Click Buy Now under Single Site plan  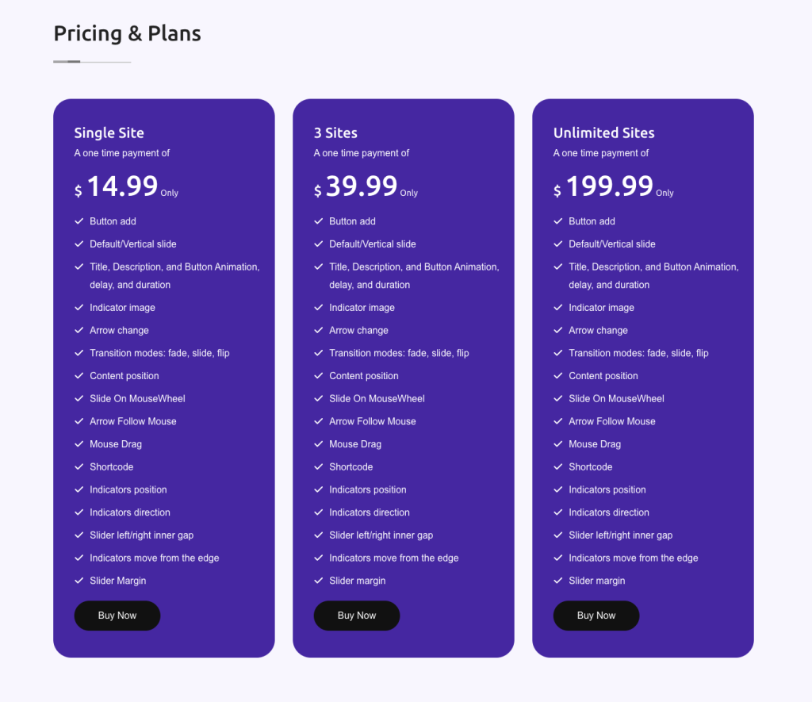click(117, 616)
